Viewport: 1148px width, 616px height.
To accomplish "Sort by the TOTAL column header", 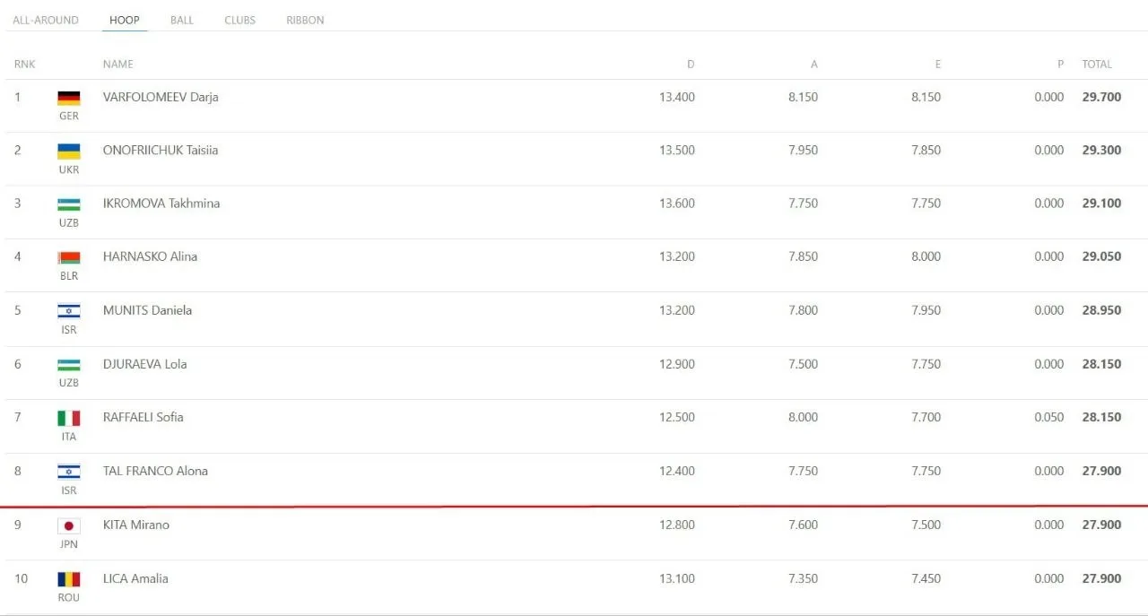I will coord(1097,65).
